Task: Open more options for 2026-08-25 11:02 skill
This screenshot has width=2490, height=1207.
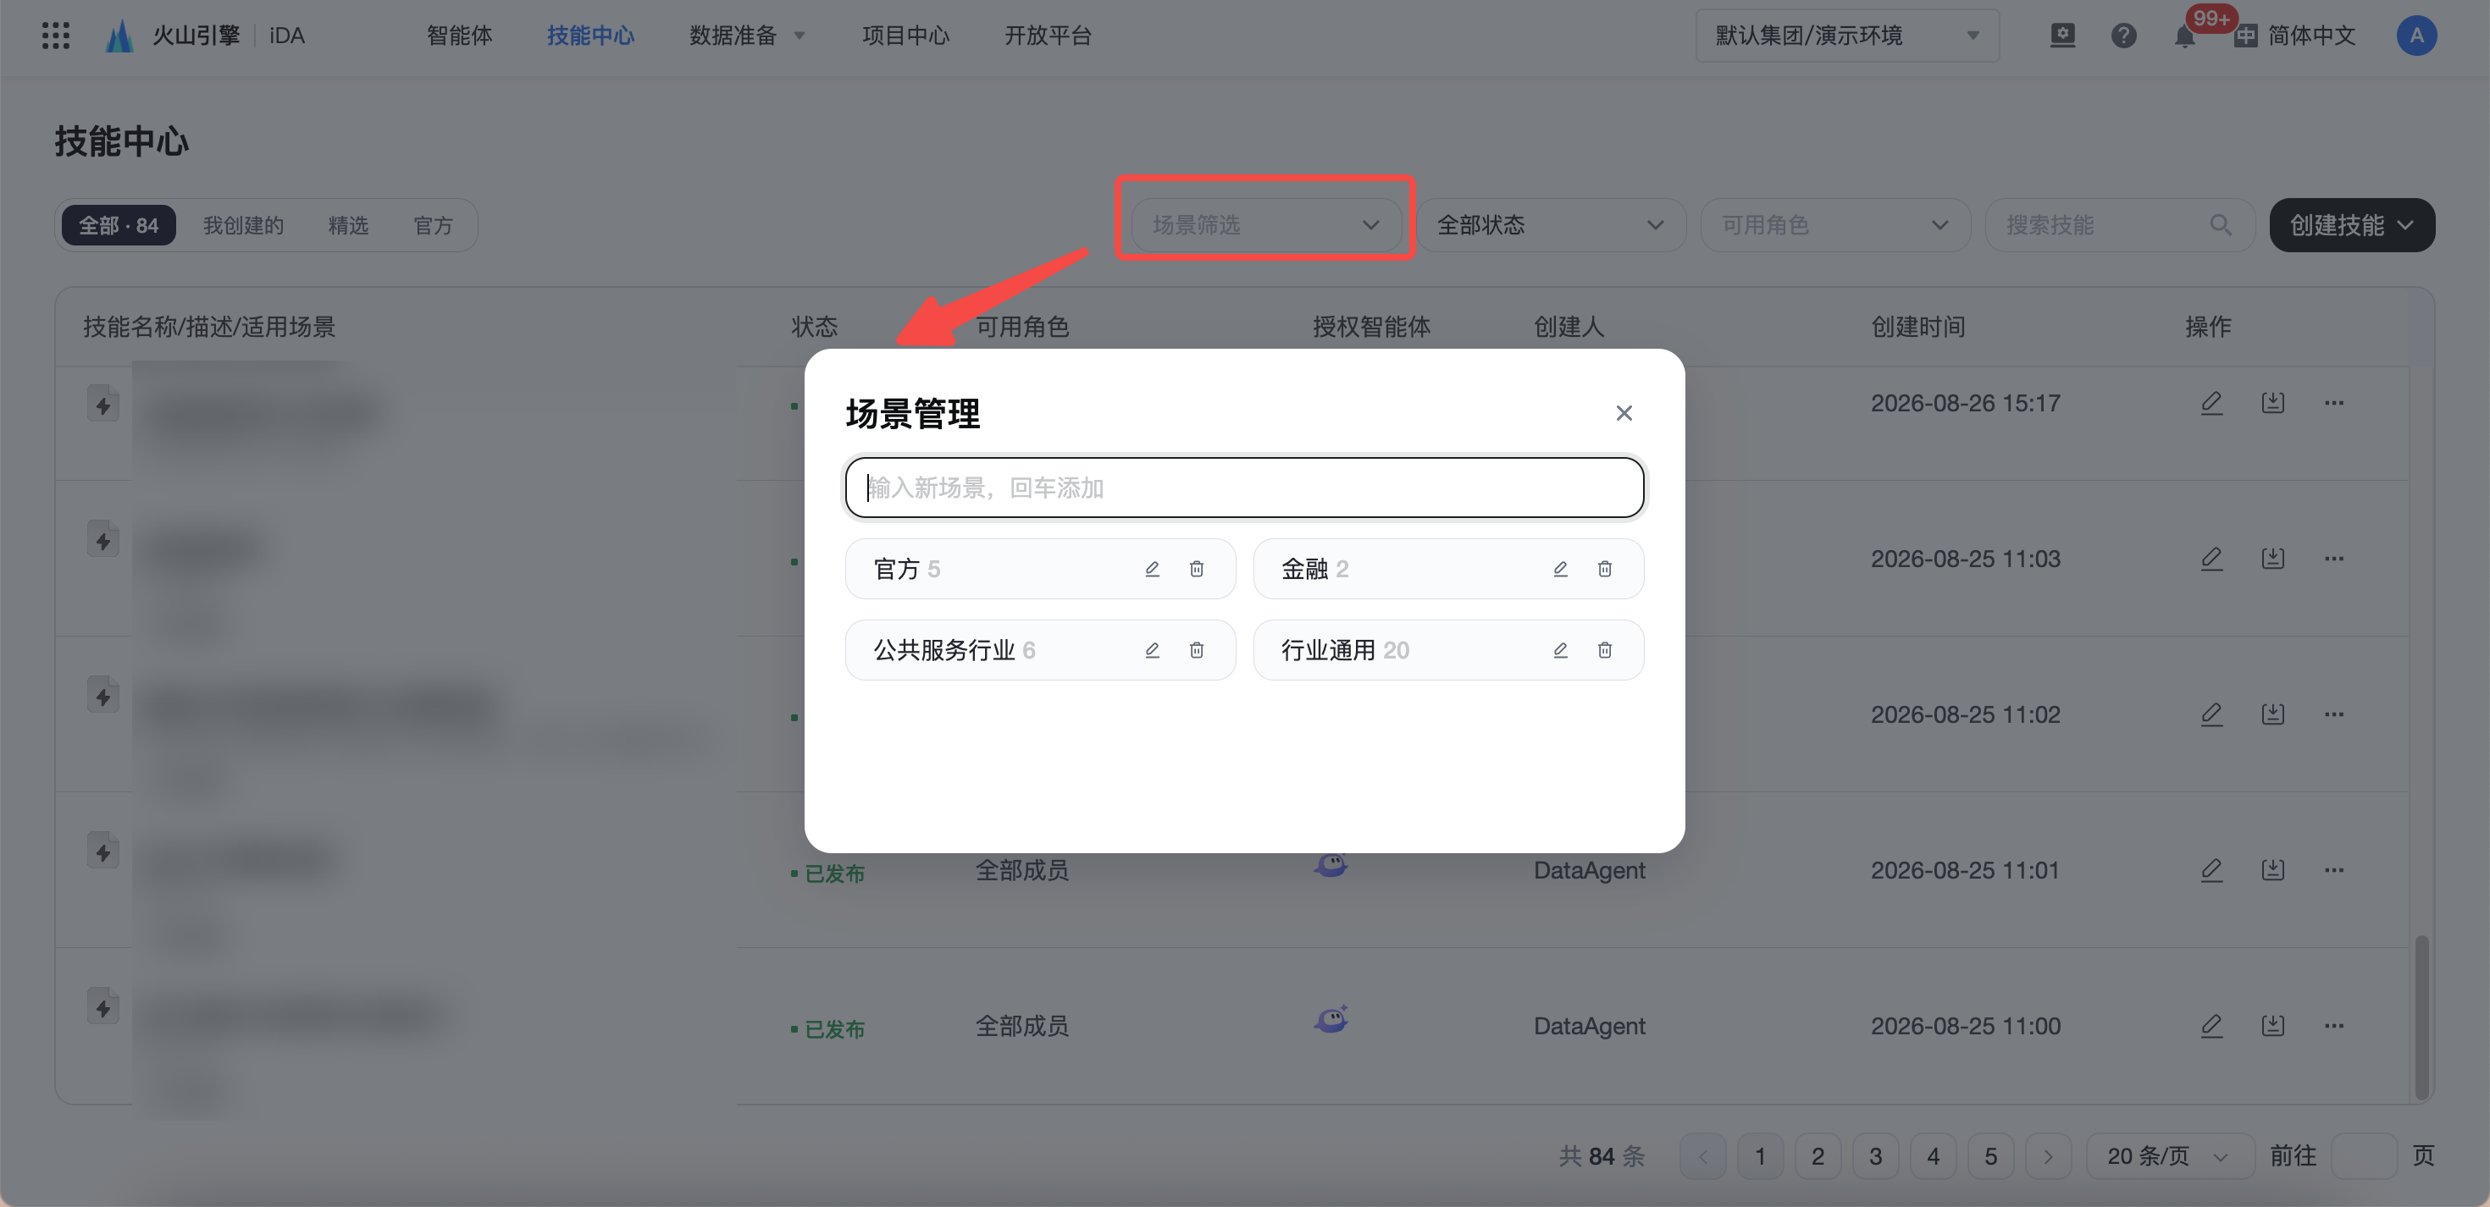Action: coord(2334,714)
